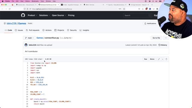This screenshot has height=108, width=192.
Task: Click the ROW_COUNT = 6 code line
Action: [x=36, y=92]
